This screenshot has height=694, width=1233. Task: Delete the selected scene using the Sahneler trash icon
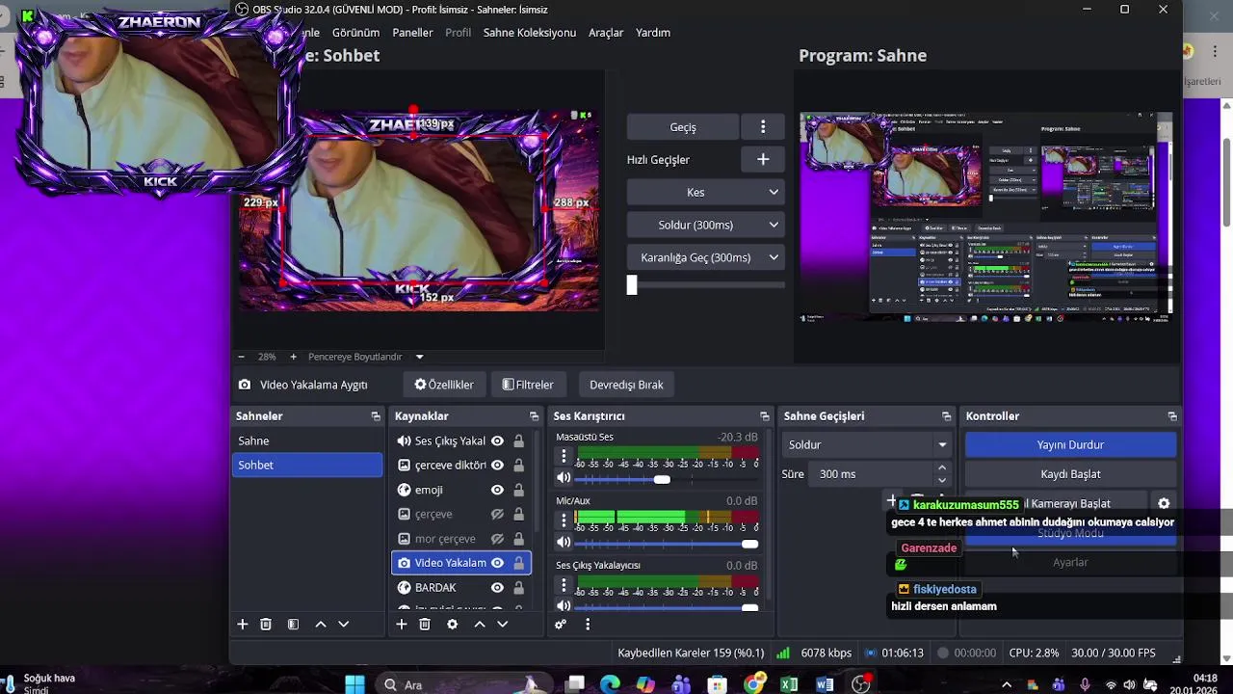tap(266, 625)
